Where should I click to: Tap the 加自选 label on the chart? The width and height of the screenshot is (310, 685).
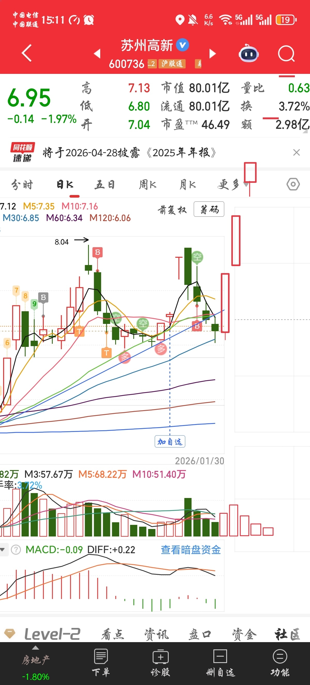[x=170, y=442]
